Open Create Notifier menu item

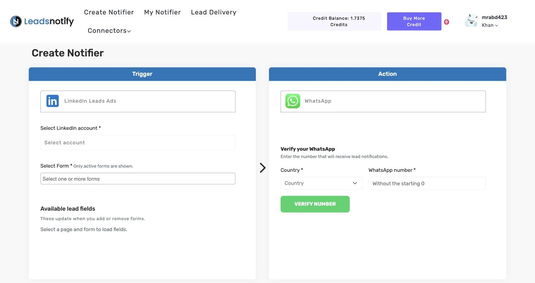[109, 12]
